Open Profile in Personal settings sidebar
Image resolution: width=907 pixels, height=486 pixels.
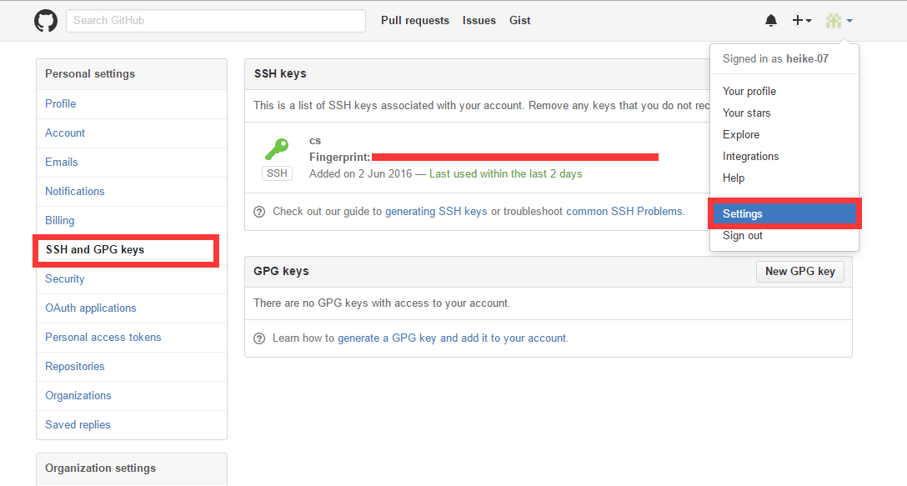tap(132, 104)
